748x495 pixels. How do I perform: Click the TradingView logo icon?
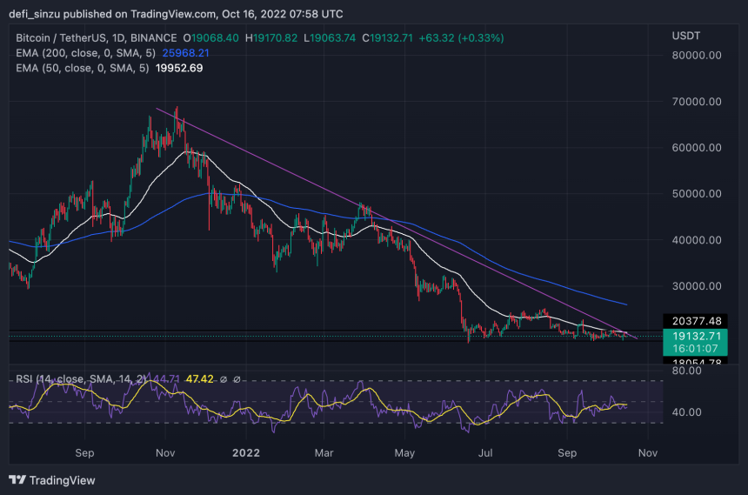coord(17,480)
